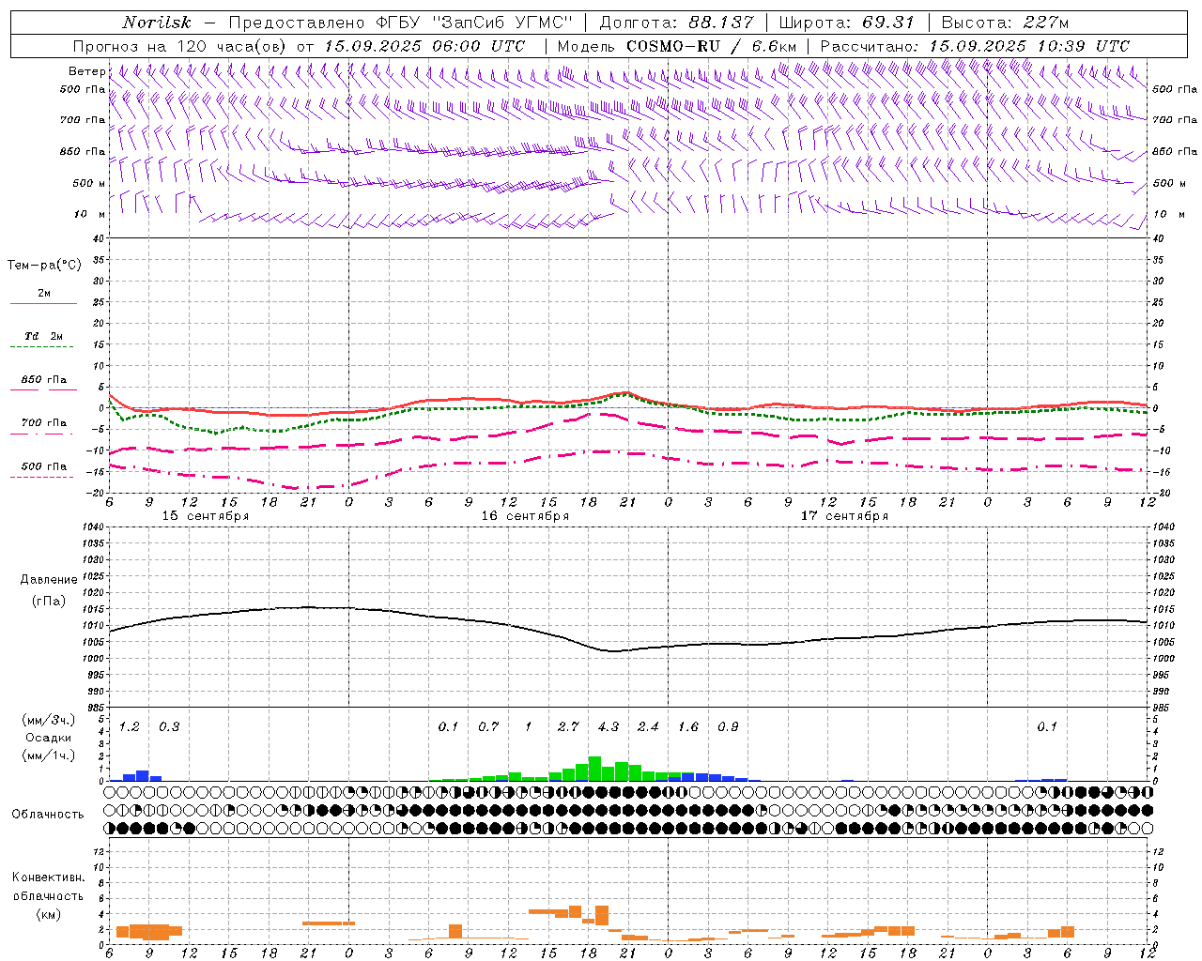Click the Рассчитано: 15.09.2025 10:39 UTC timestamp
Viewport: 1202px width, 961px height.
[975, 46]
